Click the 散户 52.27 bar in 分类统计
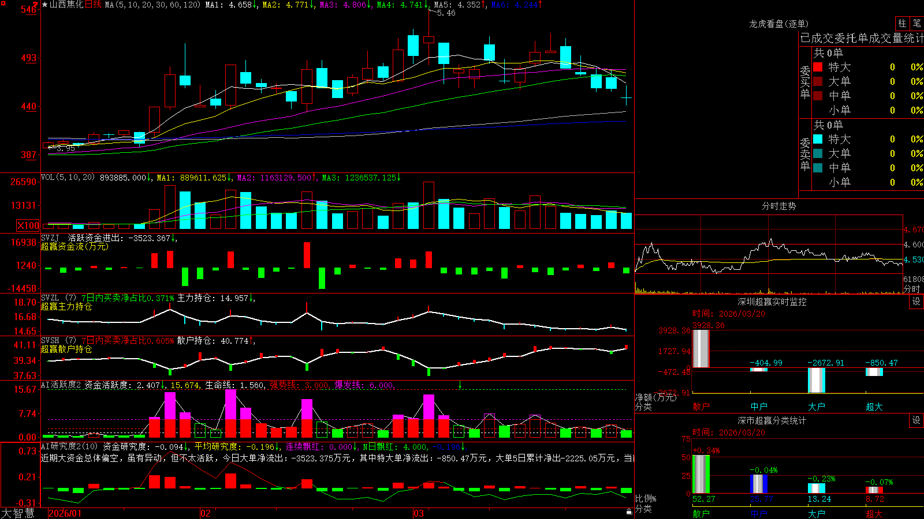This screenshot has height=519, width=924. (x=701, y=474)
